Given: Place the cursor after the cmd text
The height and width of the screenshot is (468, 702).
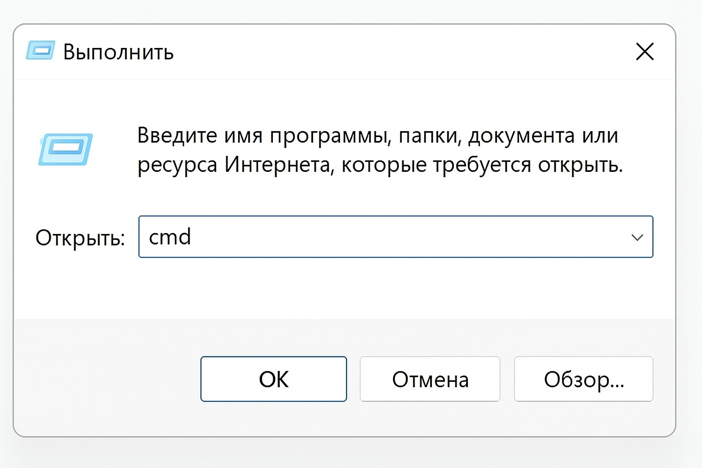Looking at the screenshot, I should coord(194,237).
